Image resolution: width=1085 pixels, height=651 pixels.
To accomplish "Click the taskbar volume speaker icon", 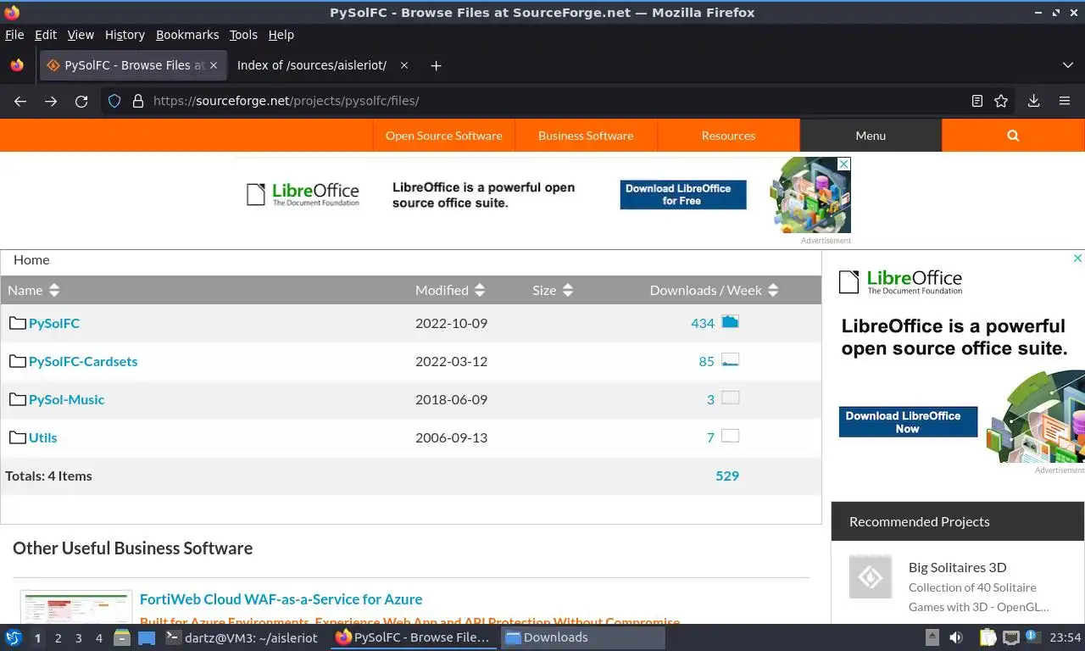I will [x=956, y=637].
